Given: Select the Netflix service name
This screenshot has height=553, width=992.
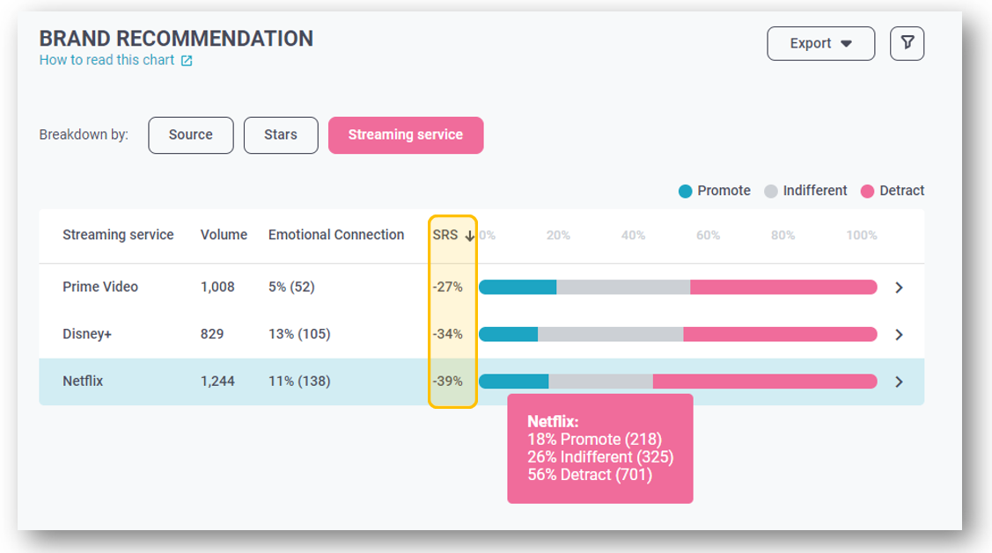Looking at the screenshot, I should point(83,381).
